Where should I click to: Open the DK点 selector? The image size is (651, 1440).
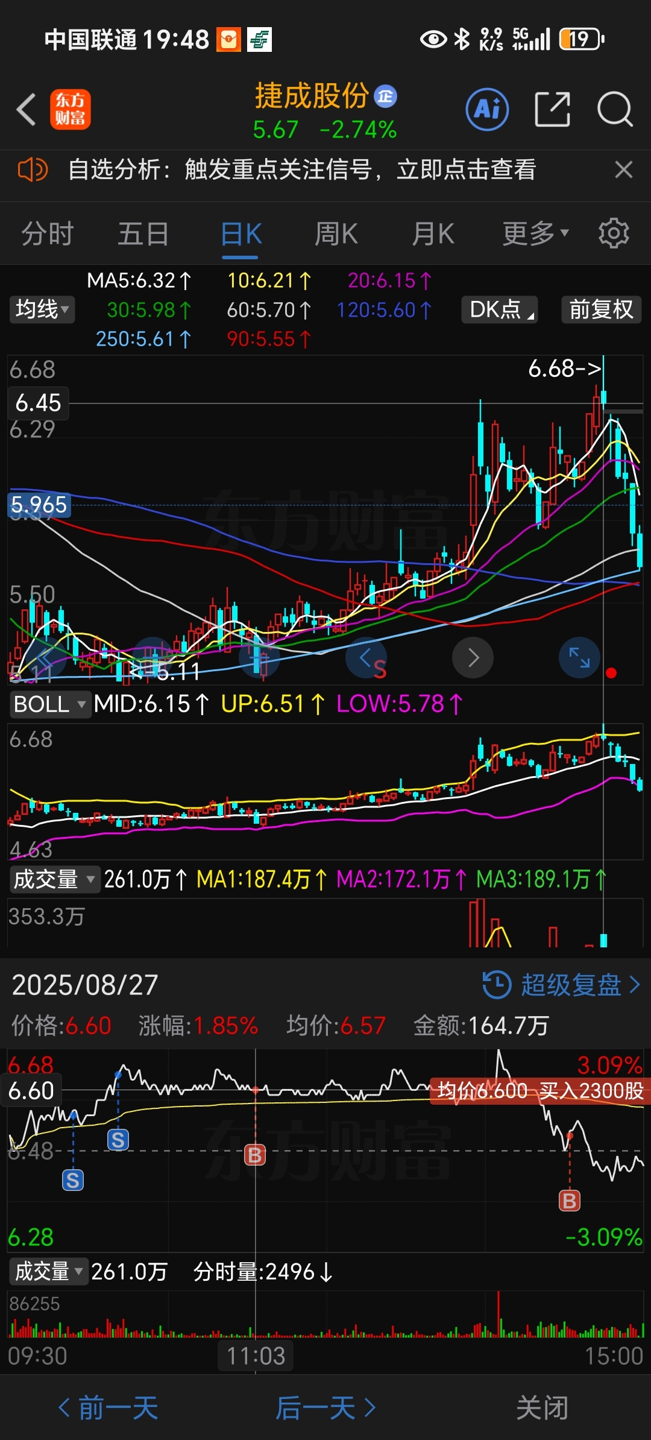[x=500, y=309]
